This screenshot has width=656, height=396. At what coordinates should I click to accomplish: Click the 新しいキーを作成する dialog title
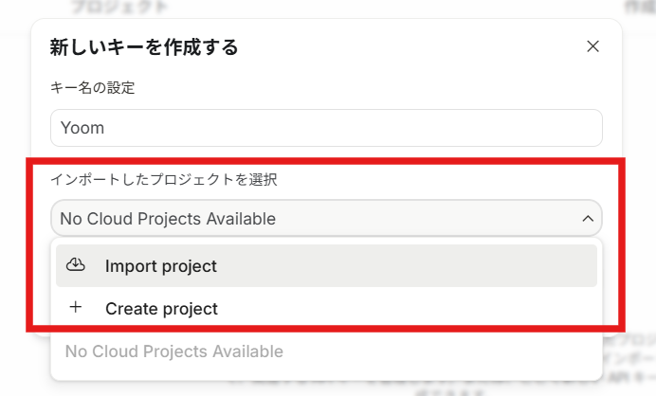(x=143, y=46)
